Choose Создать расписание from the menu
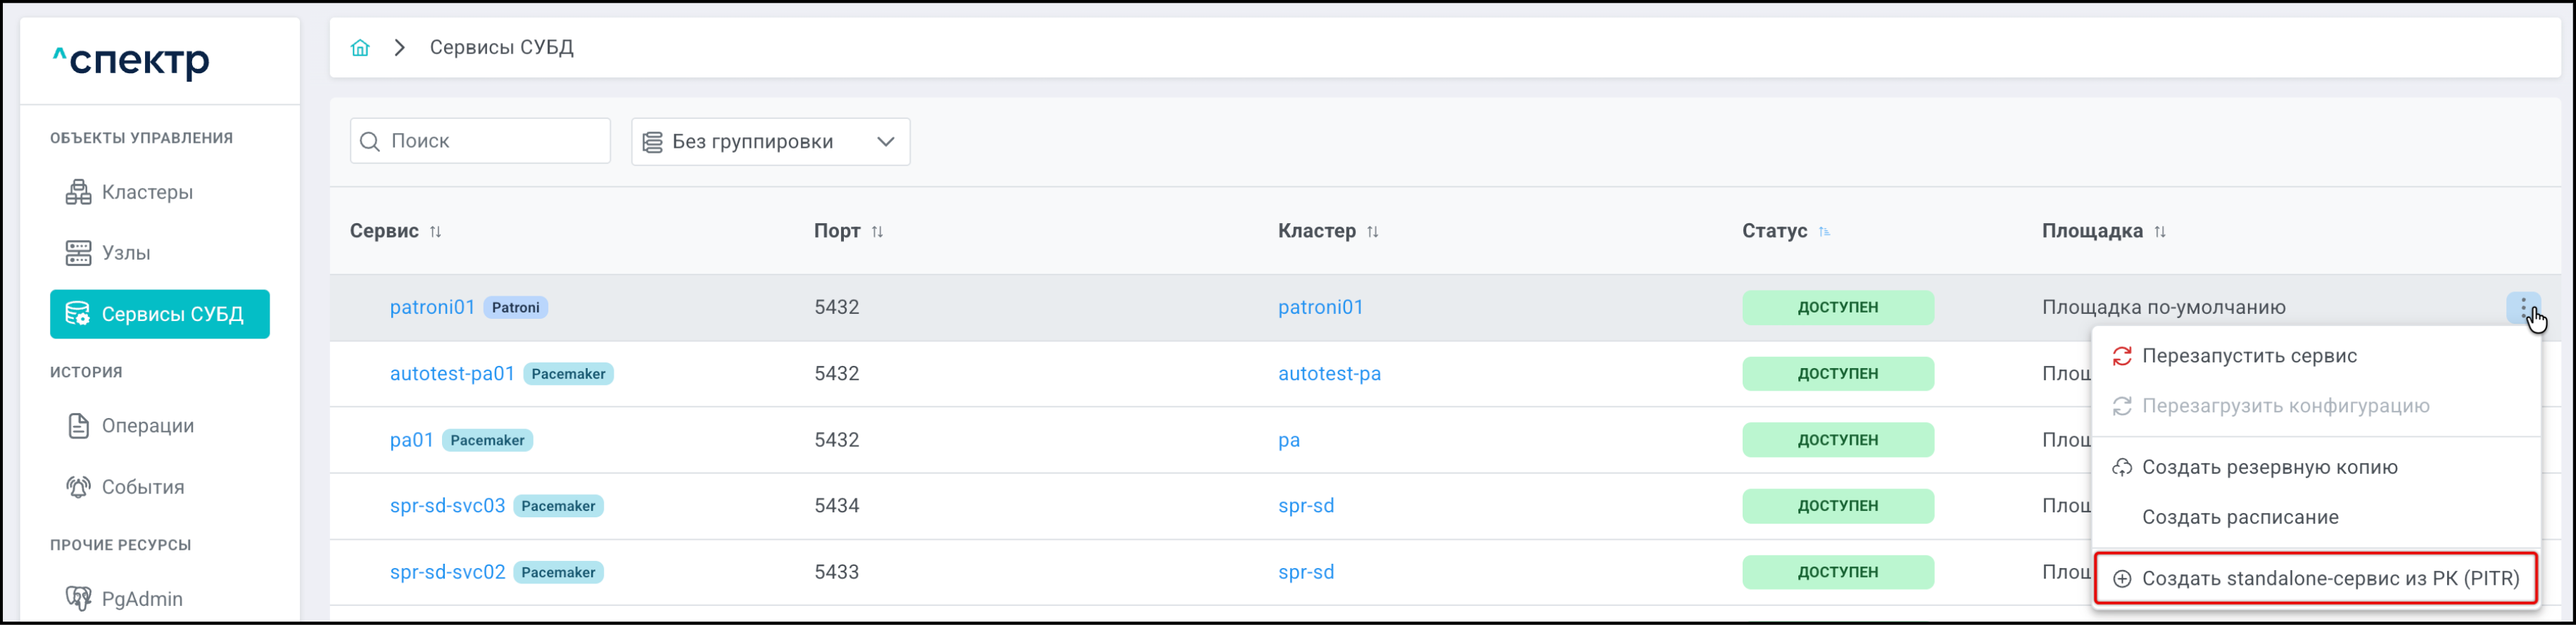The width and height of the screenshot is (2576, 625). tap(2240, 517)
